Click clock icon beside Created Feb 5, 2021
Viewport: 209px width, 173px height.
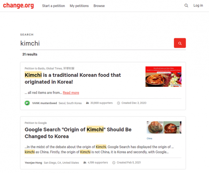click(x=114, y=163)
